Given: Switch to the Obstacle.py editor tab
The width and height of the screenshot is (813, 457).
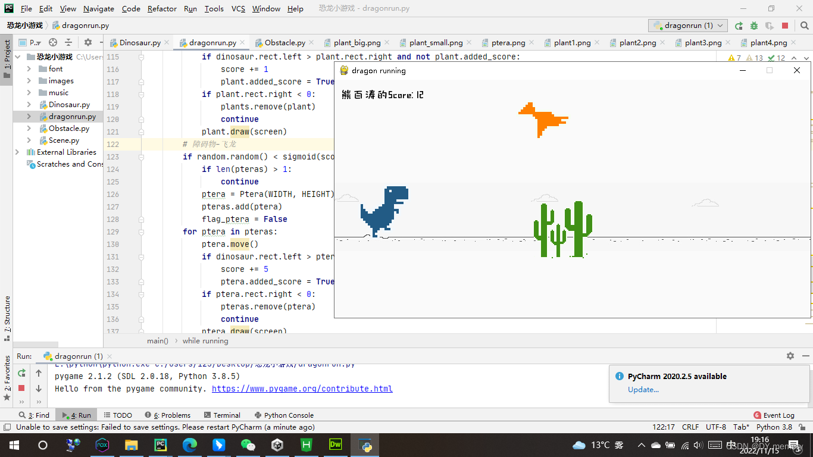Looking at the screenshot, I should (280, 43).
